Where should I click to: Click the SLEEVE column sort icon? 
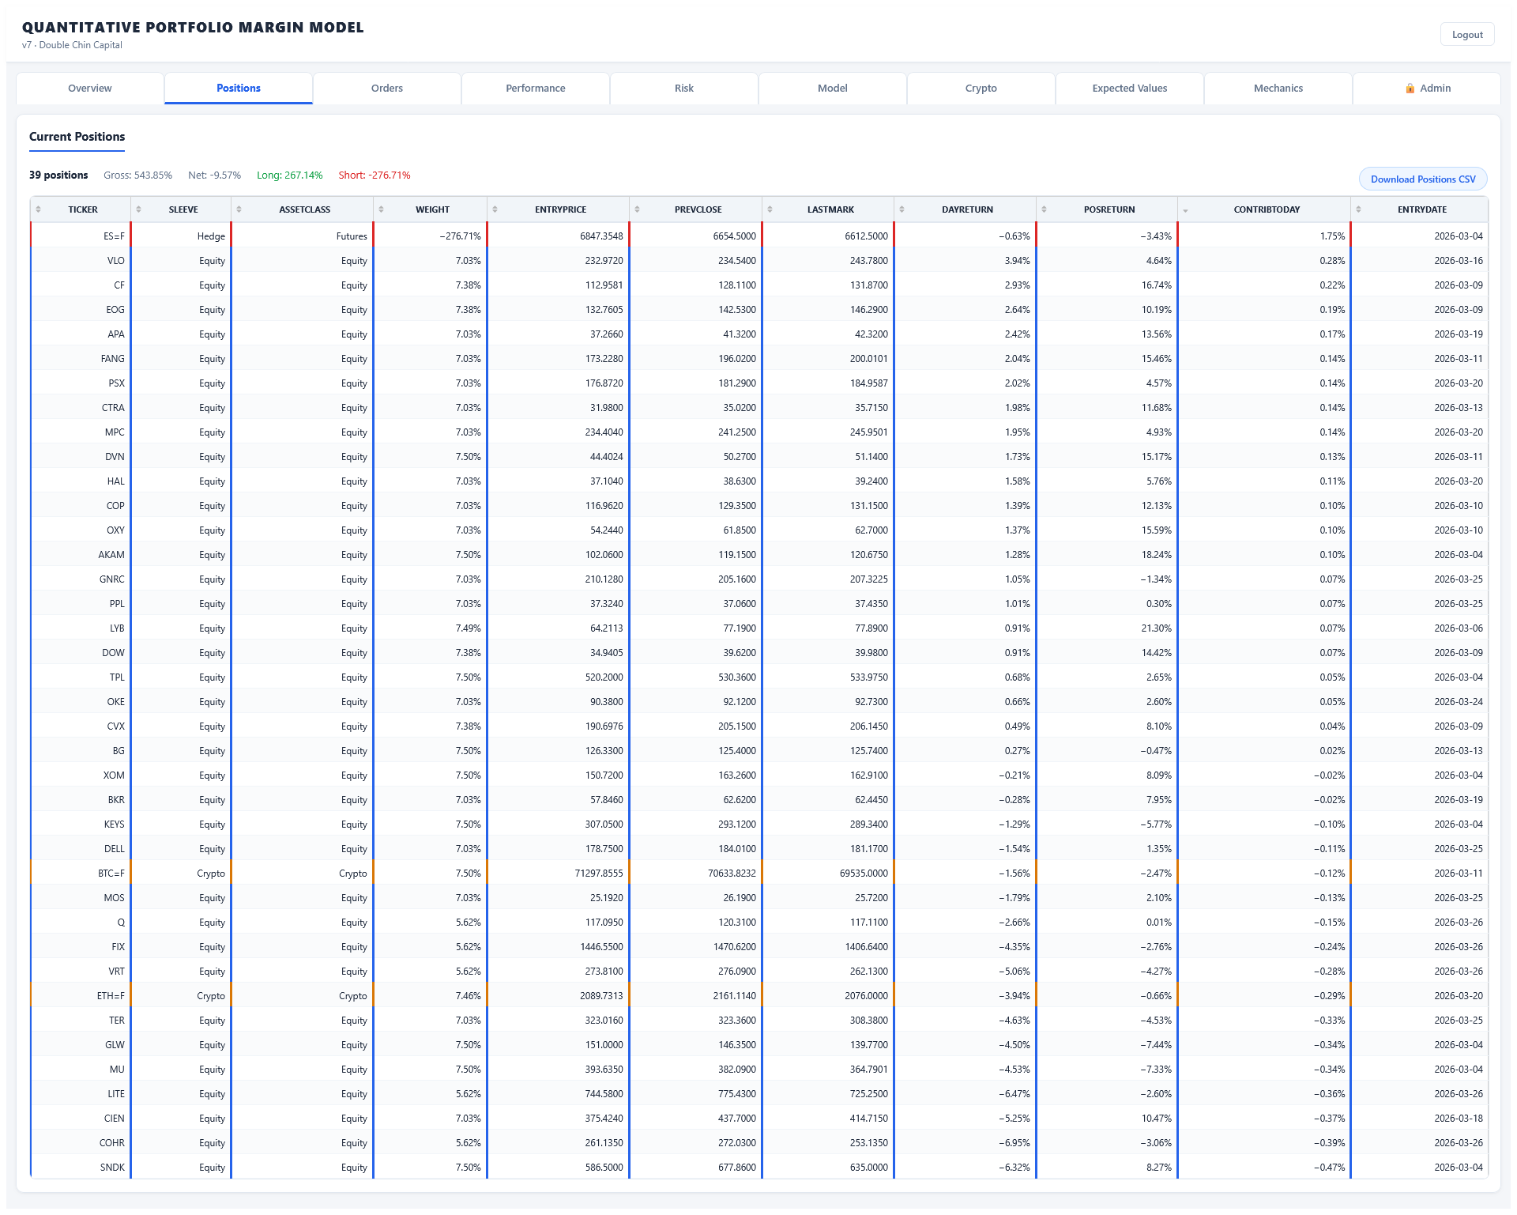138,209
